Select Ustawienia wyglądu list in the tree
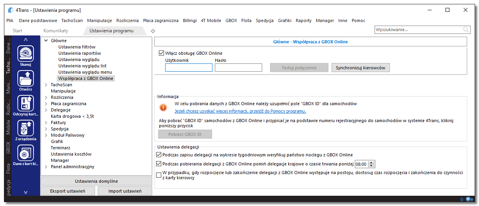The height and width of the screenshot is (206, 479). click(82, 66)
